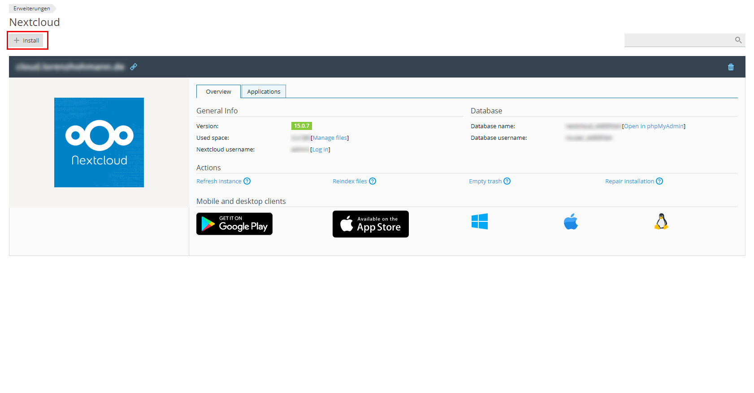Viewport: 754px width, 393px height.
Task: Click Refresh instance action
Action: point(219,181)
